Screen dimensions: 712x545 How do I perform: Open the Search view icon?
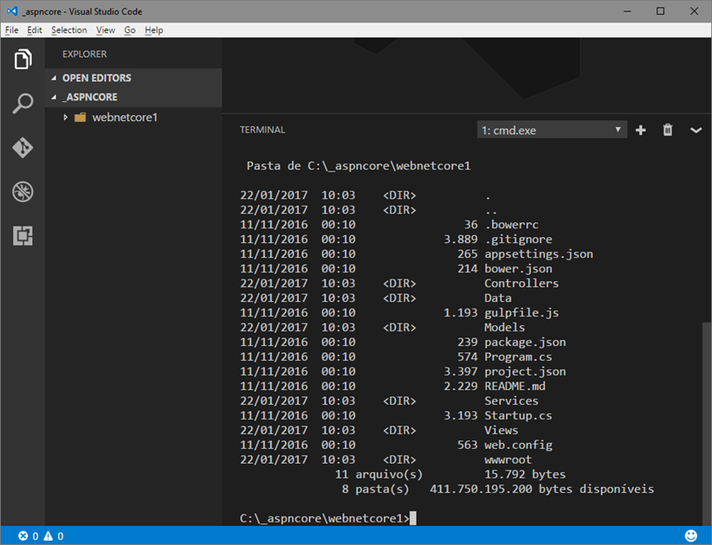coord(23,104)
